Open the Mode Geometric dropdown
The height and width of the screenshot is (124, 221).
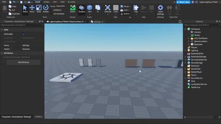62,6
